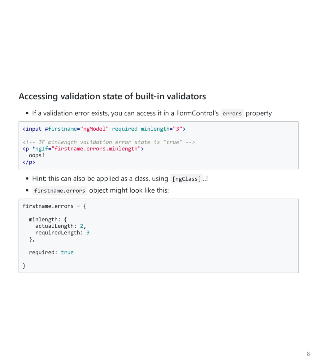Screen dimensions: 317x363
Task: Click the "required" attribute in the input tag
Action: pyautogui.click(x=124, y=129)
